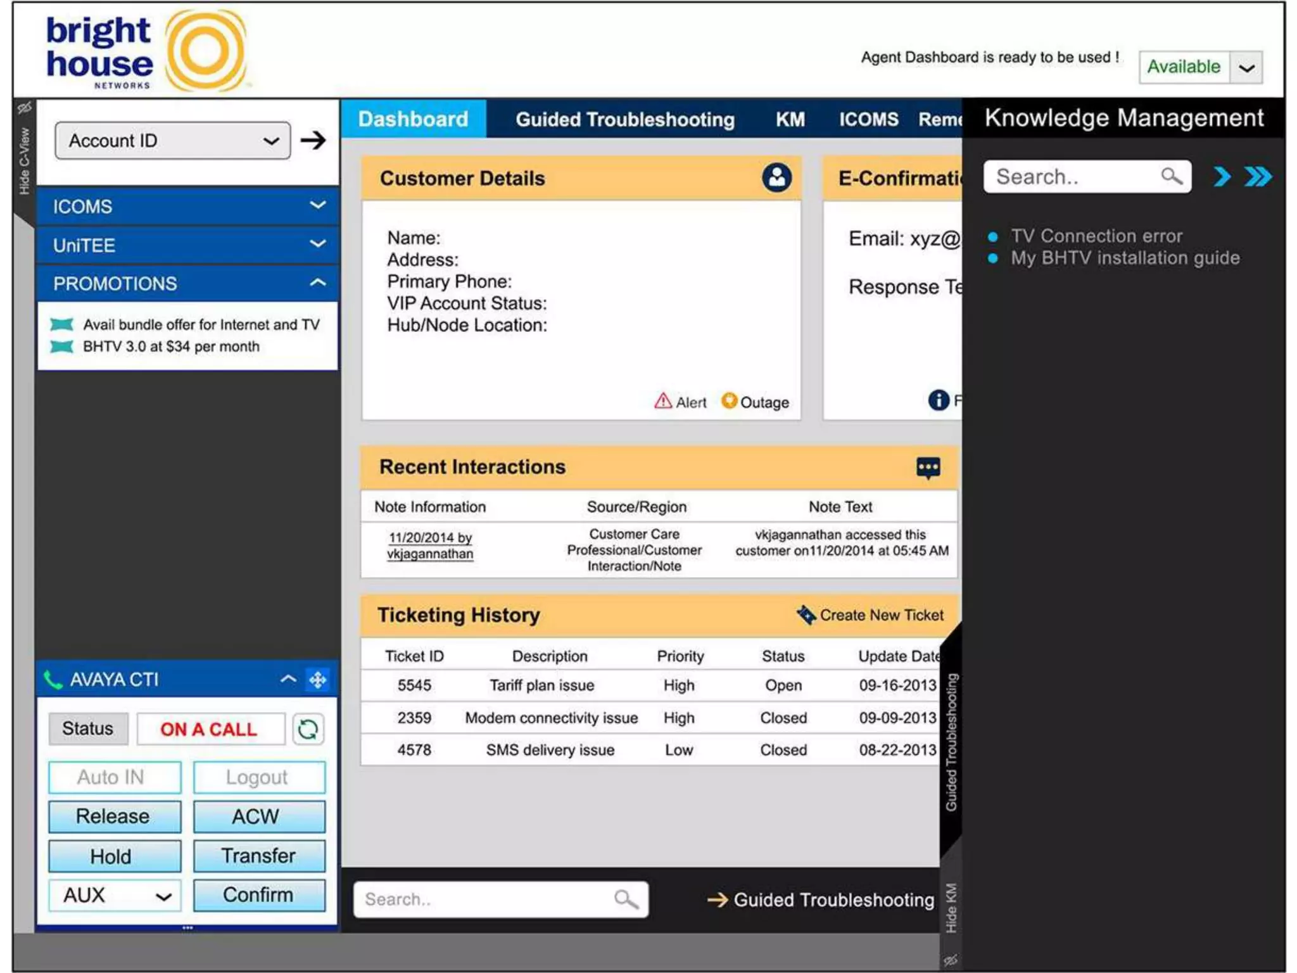Screen dimensions: 1297x973
Task: Select ticket ID 2359
Action: 414,718
